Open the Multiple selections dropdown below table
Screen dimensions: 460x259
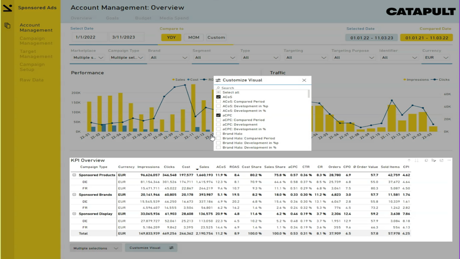click(x=95, y=248)
